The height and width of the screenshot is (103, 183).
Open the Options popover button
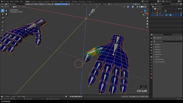pyautogui.click(x=146, y=4)
